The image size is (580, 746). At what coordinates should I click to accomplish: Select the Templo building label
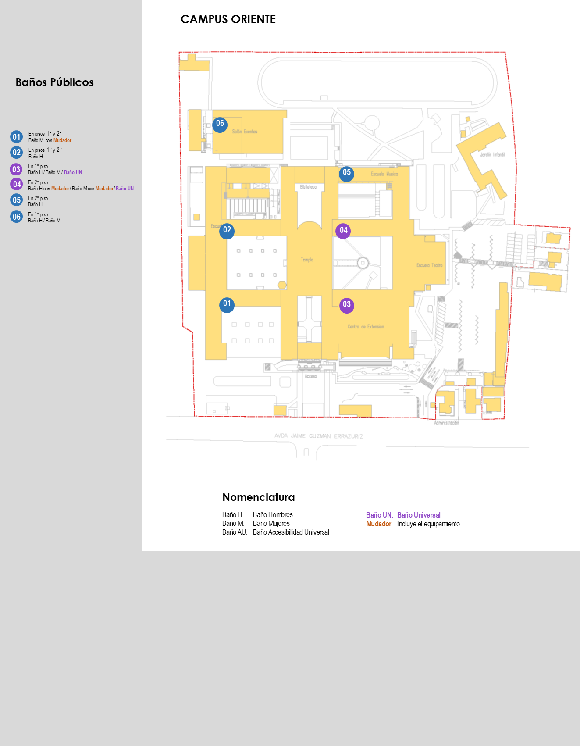click(307, 260)
